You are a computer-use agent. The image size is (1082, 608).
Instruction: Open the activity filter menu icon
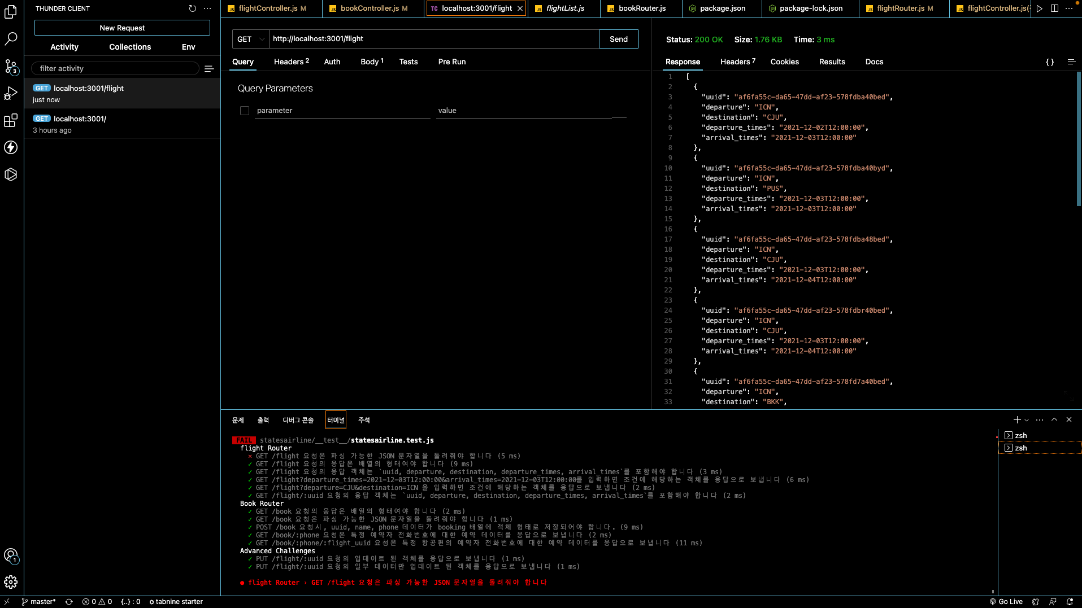tap(209, 69)
